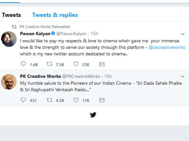Image resolution: width=189 pixels, height=141 pixels.
Task: Retweet the PK Creative Works tweet
Action: click(49, 100)
